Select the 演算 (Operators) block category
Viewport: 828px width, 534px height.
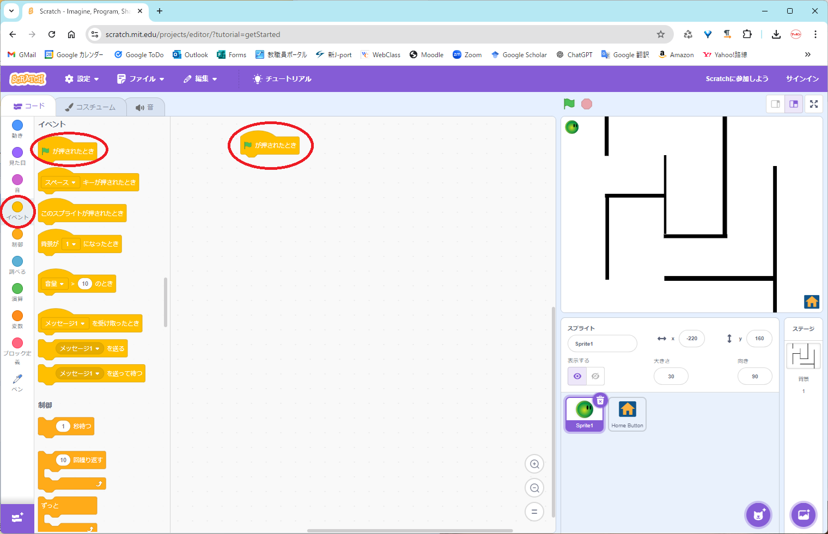tap(17, 292)
